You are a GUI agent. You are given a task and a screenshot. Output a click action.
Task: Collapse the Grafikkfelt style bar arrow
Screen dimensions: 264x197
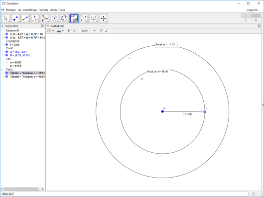point(48,26)
